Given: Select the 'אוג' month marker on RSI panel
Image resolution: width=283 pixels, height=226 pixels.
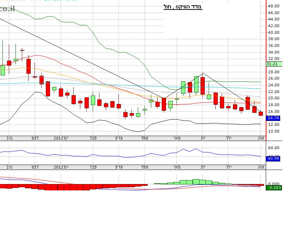Looking at the screenshot, I should 261,166.
